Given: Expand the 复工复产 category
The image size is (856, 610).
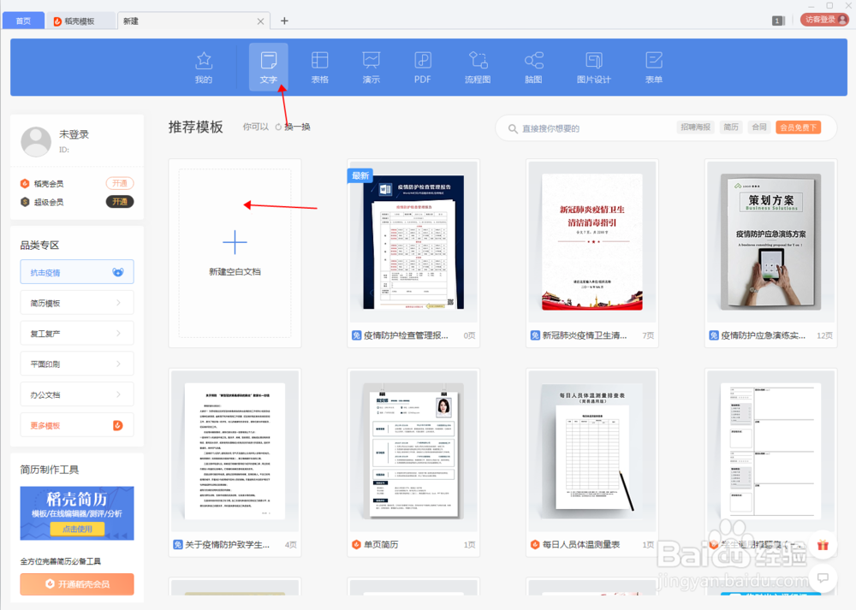Looking at the screenshot, I should point(77,334).
